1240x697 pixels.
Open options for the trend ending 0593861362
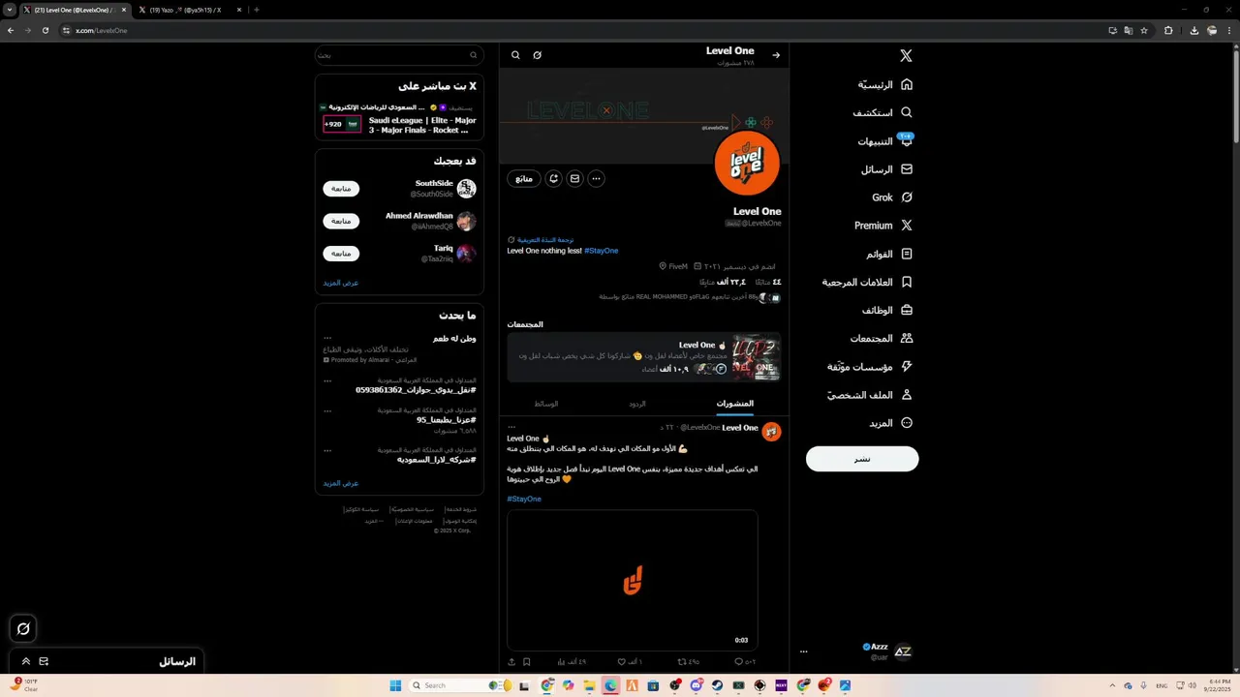pyautogui.click(x=327, y=380)
